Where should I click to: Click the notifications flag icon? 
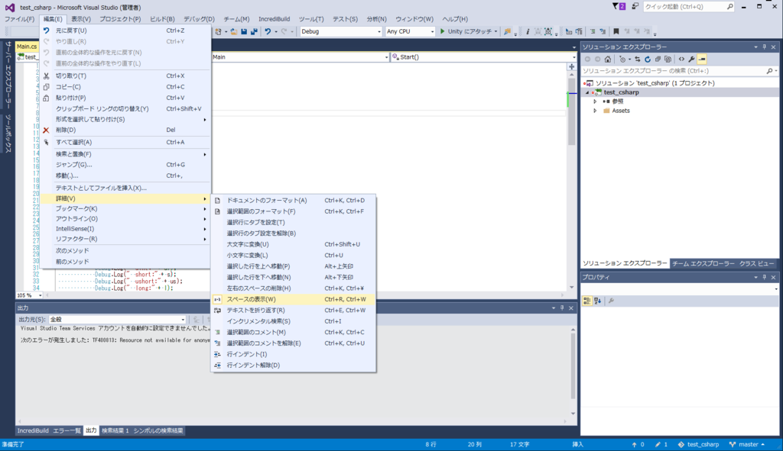(619, 6)
